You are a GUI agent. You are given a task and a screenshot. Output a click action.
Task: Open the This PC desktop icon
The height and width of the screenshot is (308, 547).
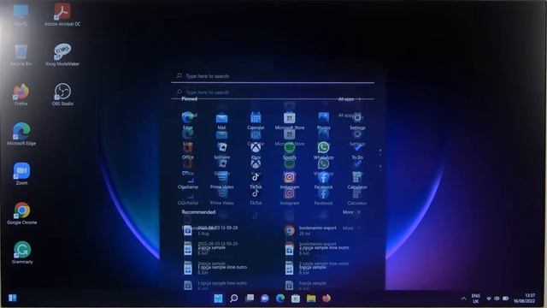[21, 15]
